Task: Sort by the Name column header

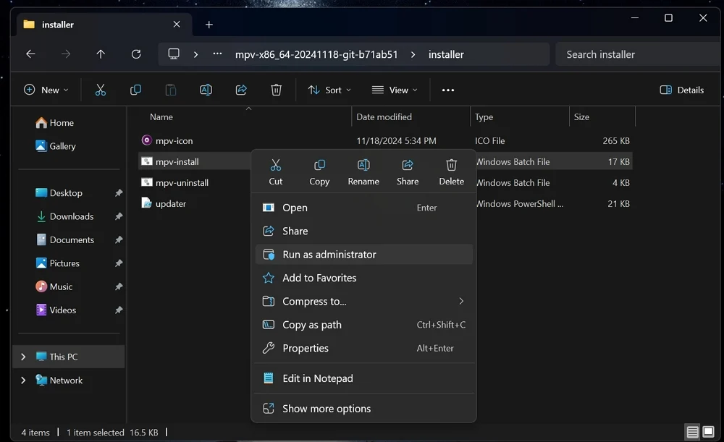Action: click(161, 116)
